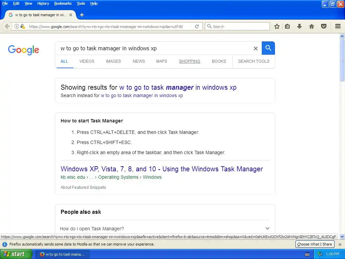Bookmark this page with the star icon

277,26
